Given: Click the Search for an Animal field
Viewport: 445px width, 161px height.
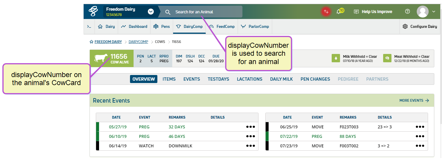Looking at the screenshot, I should [x=202, y=12].
